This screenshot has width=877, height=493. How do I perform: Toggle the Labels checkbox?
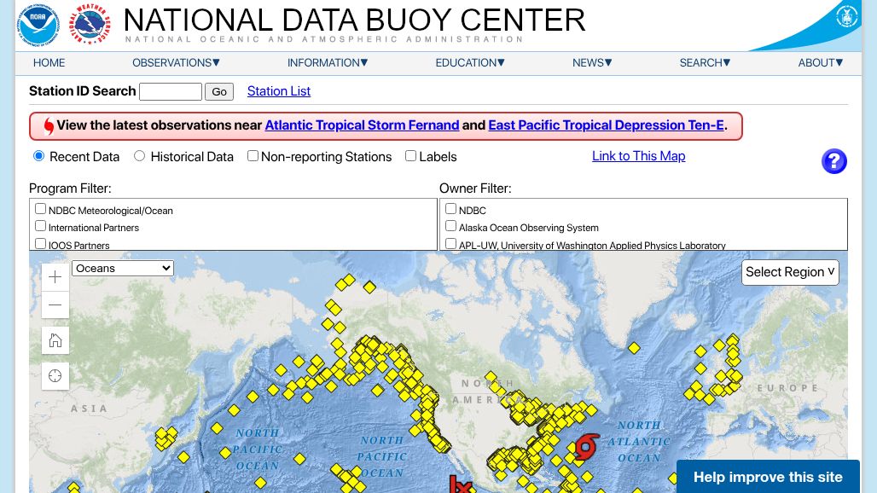pyautogui.click(x=410, y=156)
